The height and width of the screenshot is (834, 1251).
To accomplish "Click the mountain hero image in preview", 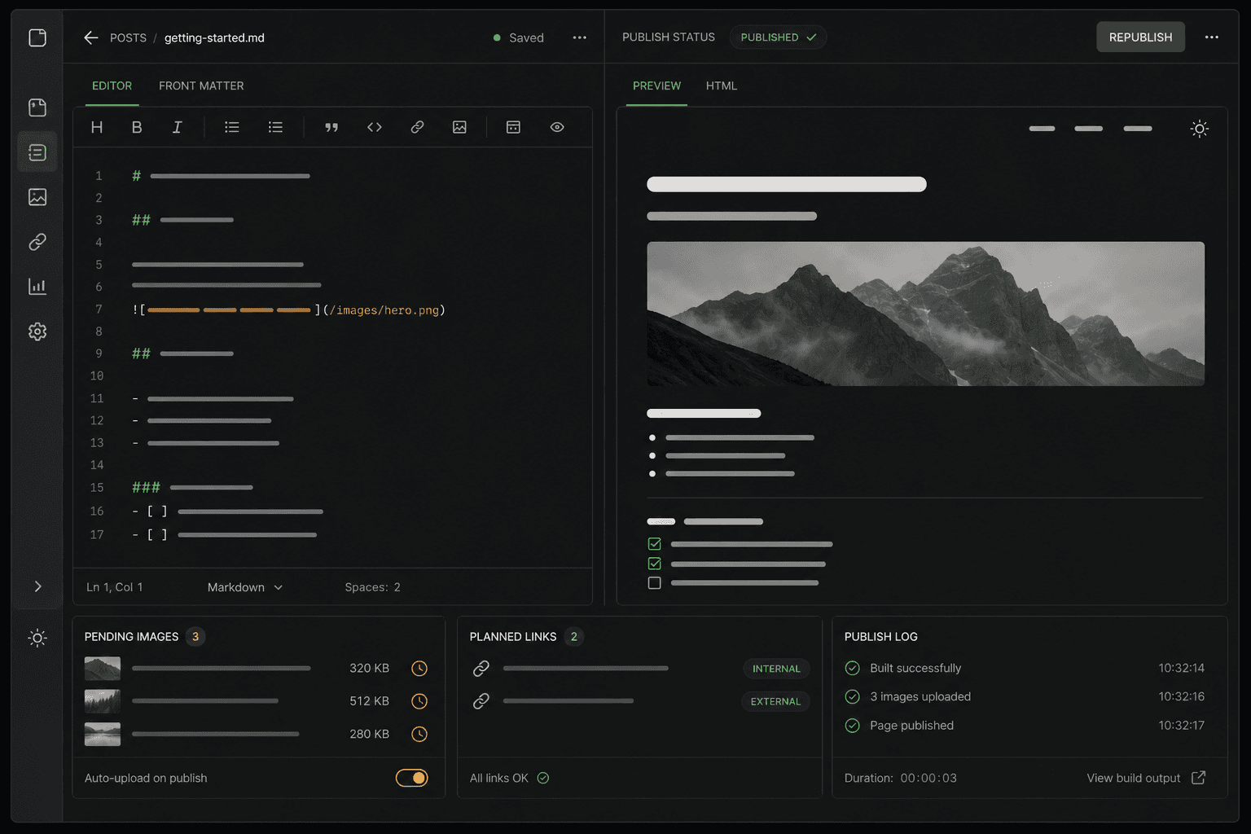I will click(925, 314).
